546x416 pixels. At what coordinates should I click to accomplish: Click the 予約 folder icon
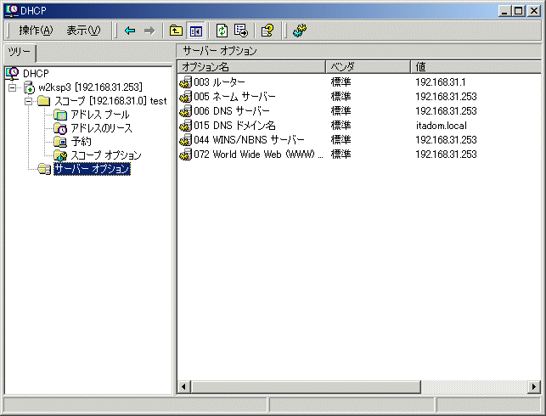tap(60, 142)
